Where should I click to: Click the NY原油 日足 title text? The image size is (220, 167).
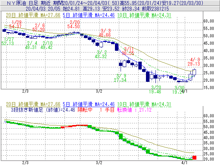tap(23, 3)
